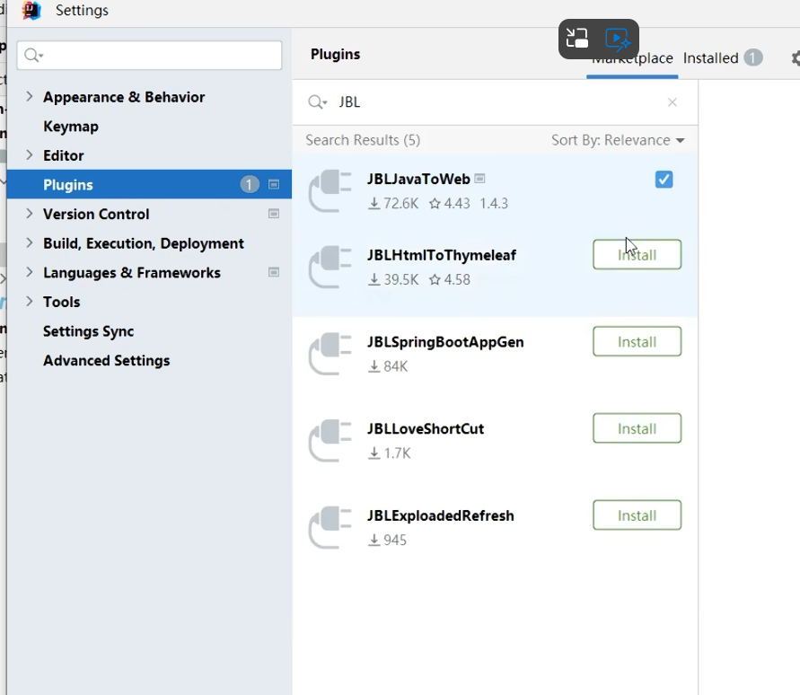Screen dimensions: 800x695
Task: Click the 39.5K downloads count
Action: [x=393, y=279]
